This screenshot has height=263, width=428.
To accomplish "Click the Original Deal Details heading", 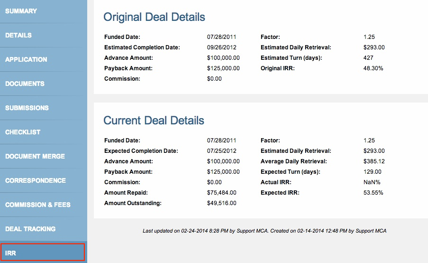I will tap(154, 17).
